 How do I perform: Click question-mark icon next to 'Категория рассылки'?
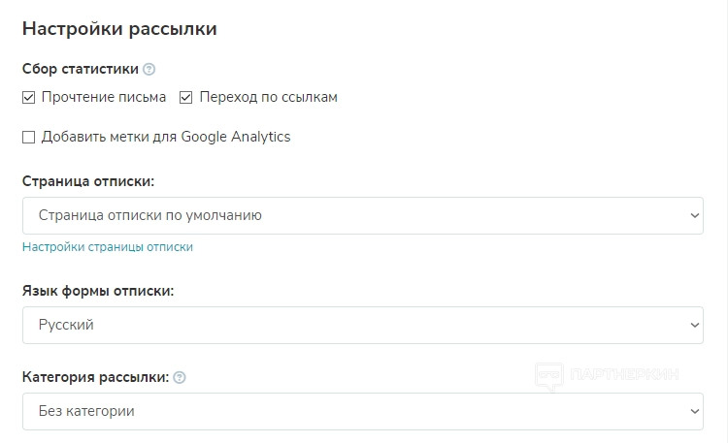click(x=179, y=378)
